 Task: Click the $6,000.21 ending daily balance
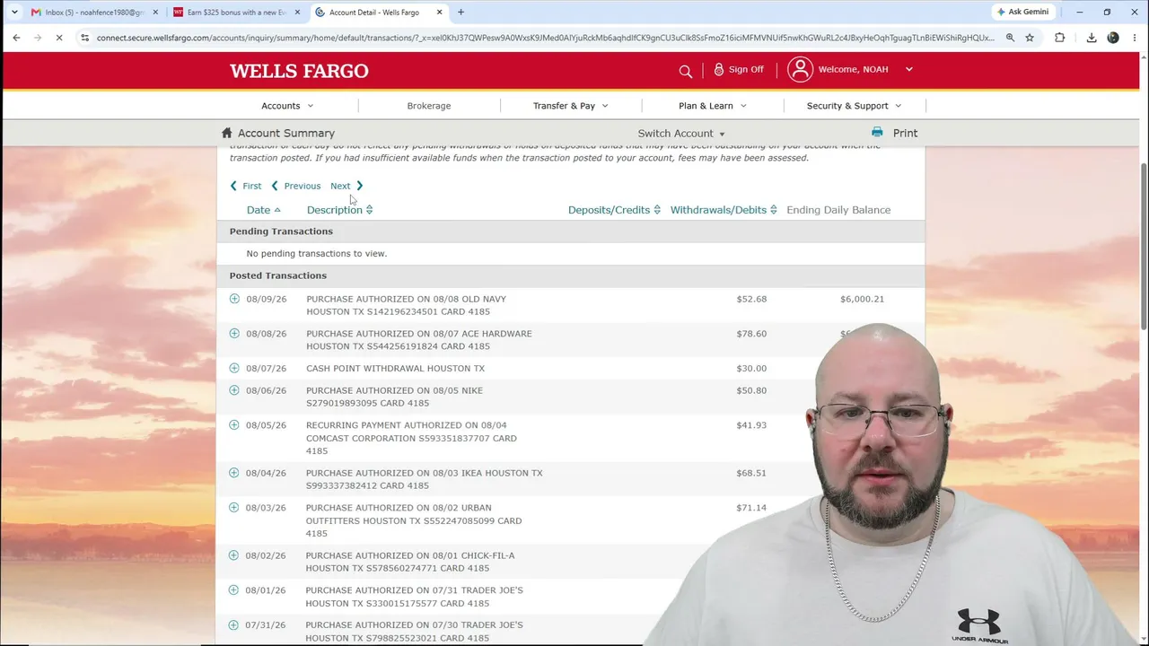[x=862, y=299]
